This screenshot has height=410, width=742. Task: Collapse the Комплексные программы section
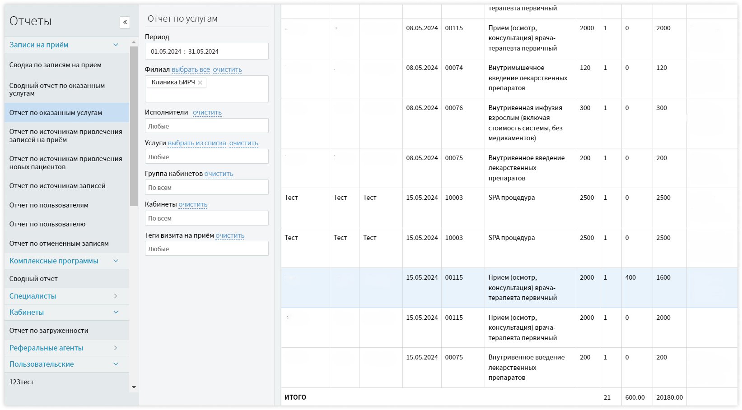[116, 261]
